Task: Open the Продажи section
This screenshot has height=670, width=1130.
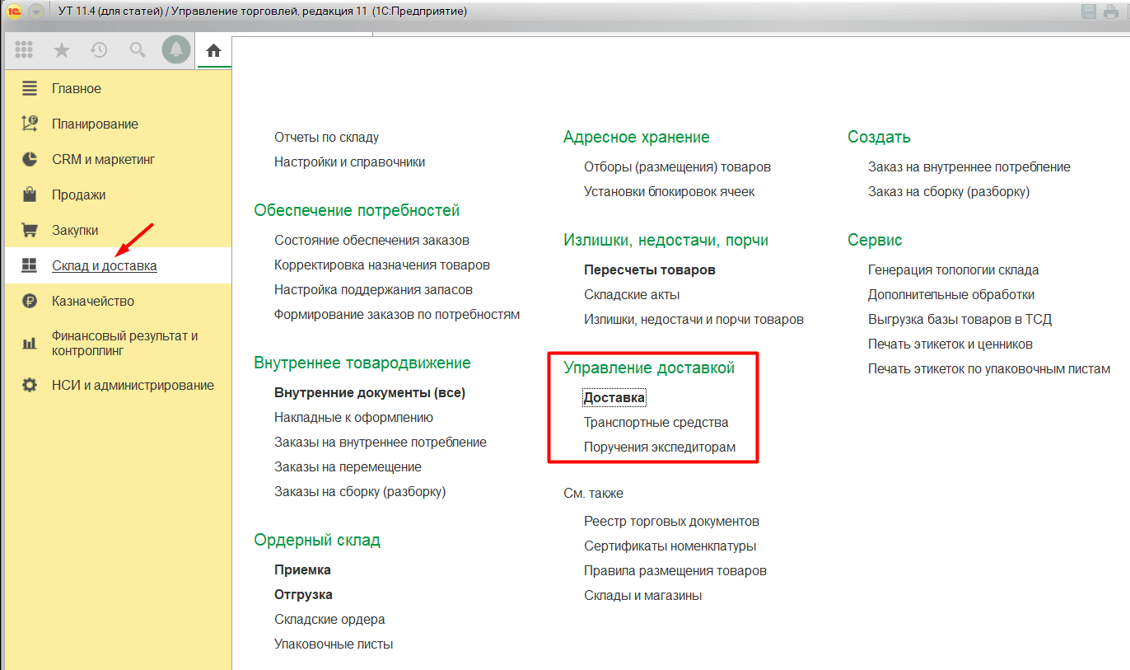Action: tap(78, 195)
